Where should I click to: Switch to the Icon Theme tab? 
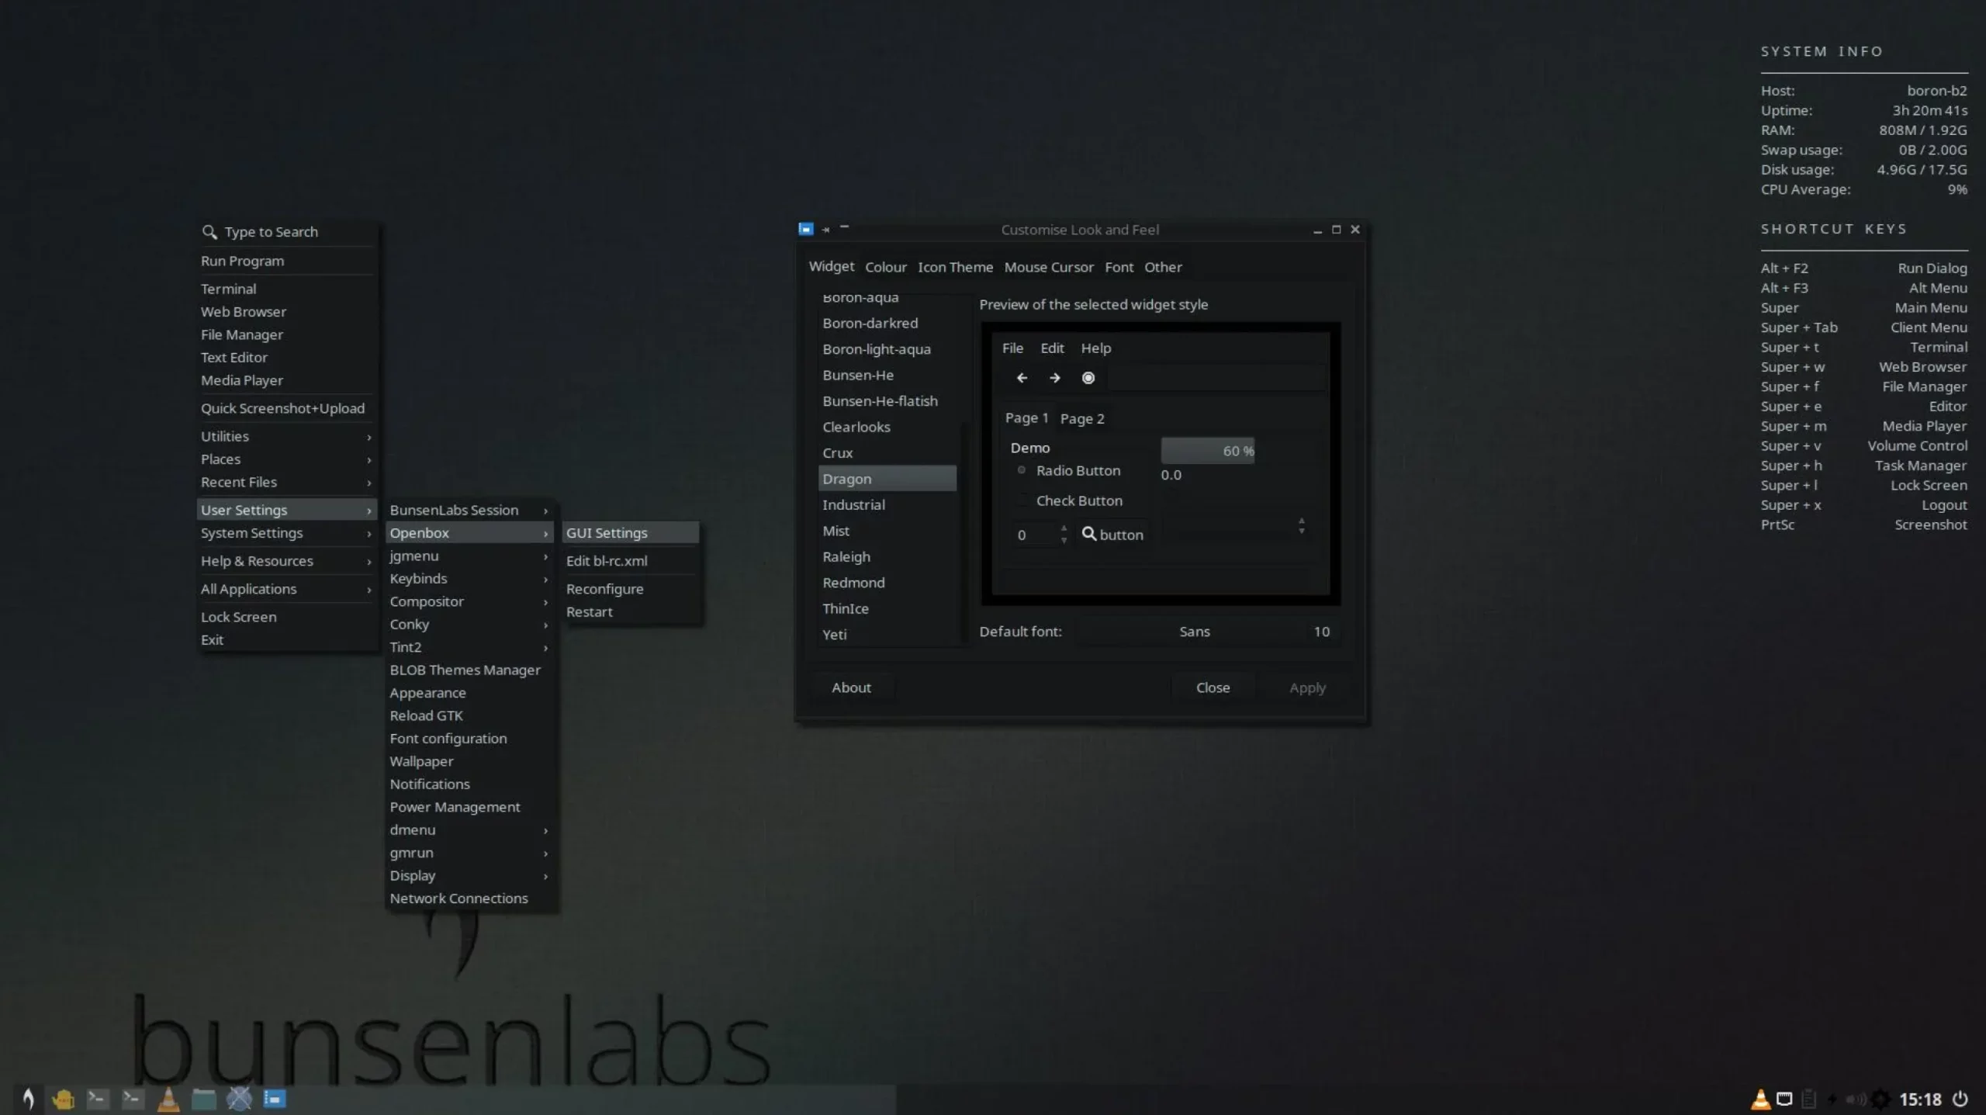click(955, 267)
